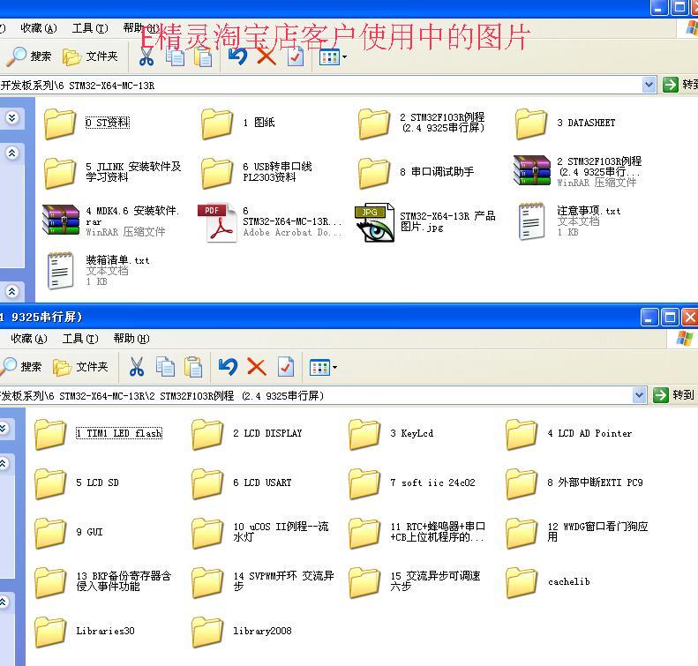Select the 6 USB转串口线 PL2303资料 folder
The height and width of the screenshot is (666, 698).
(x=256, y=172)
